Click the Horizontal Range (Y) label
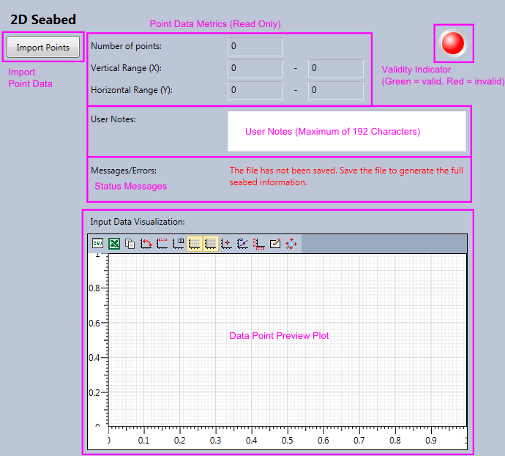Screen dimensions: 505x456 [x=132, y=90]
